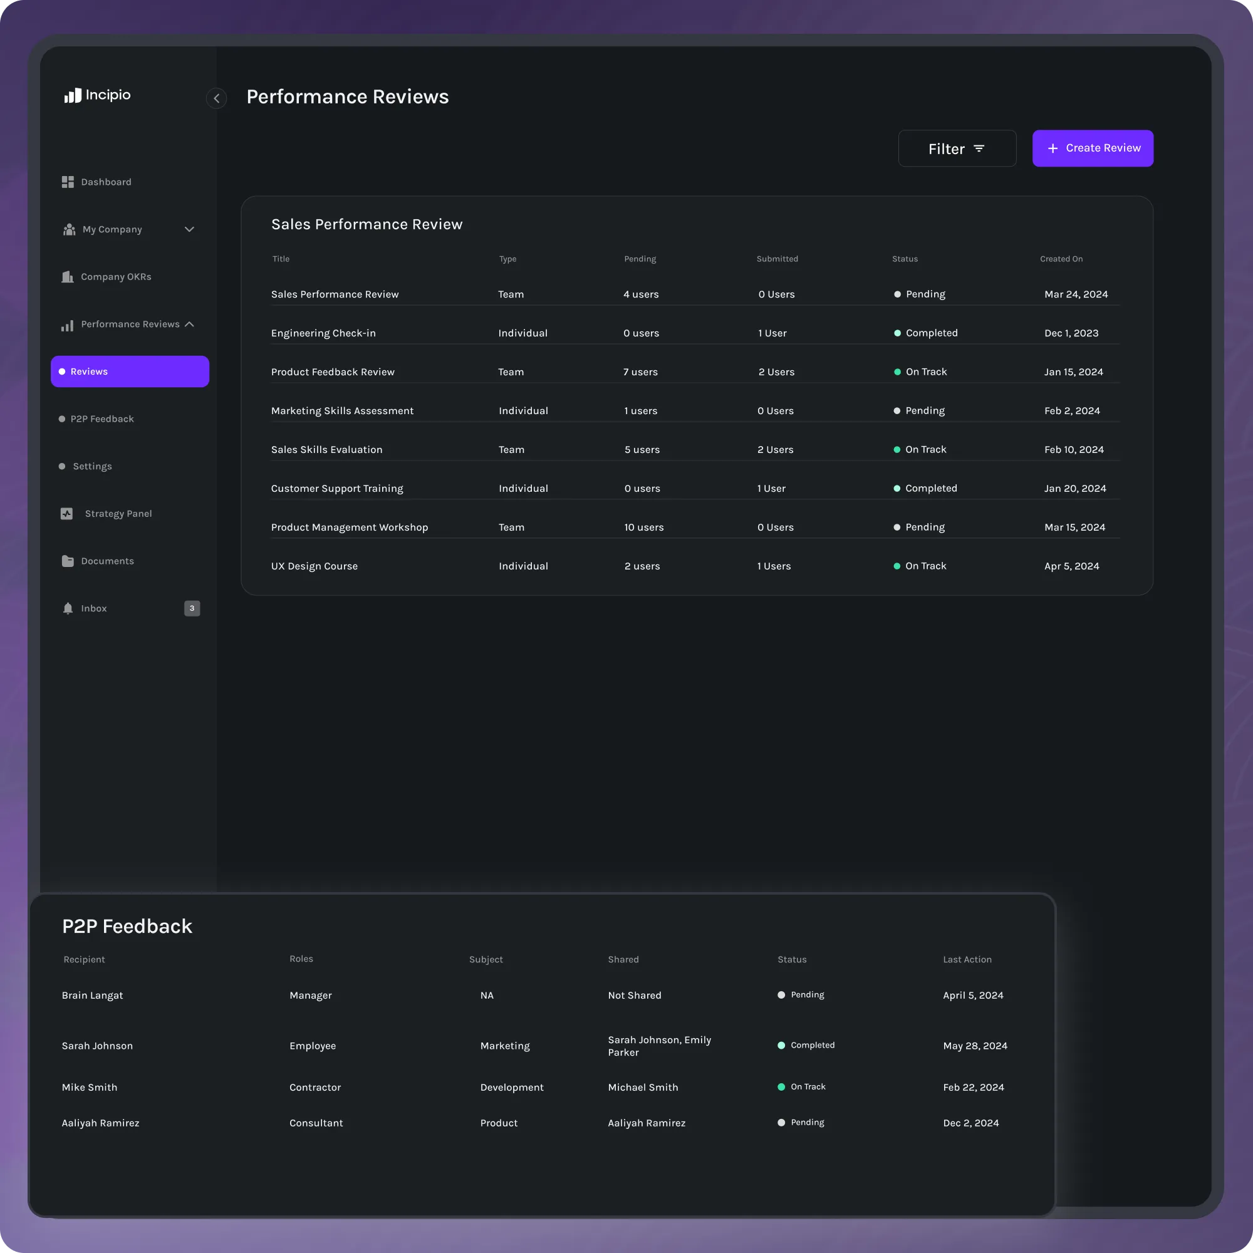The width and height of the screenshot is (1253, 1253).
Task: Click the Company OKRs building icon
Action: click(68, 277)
